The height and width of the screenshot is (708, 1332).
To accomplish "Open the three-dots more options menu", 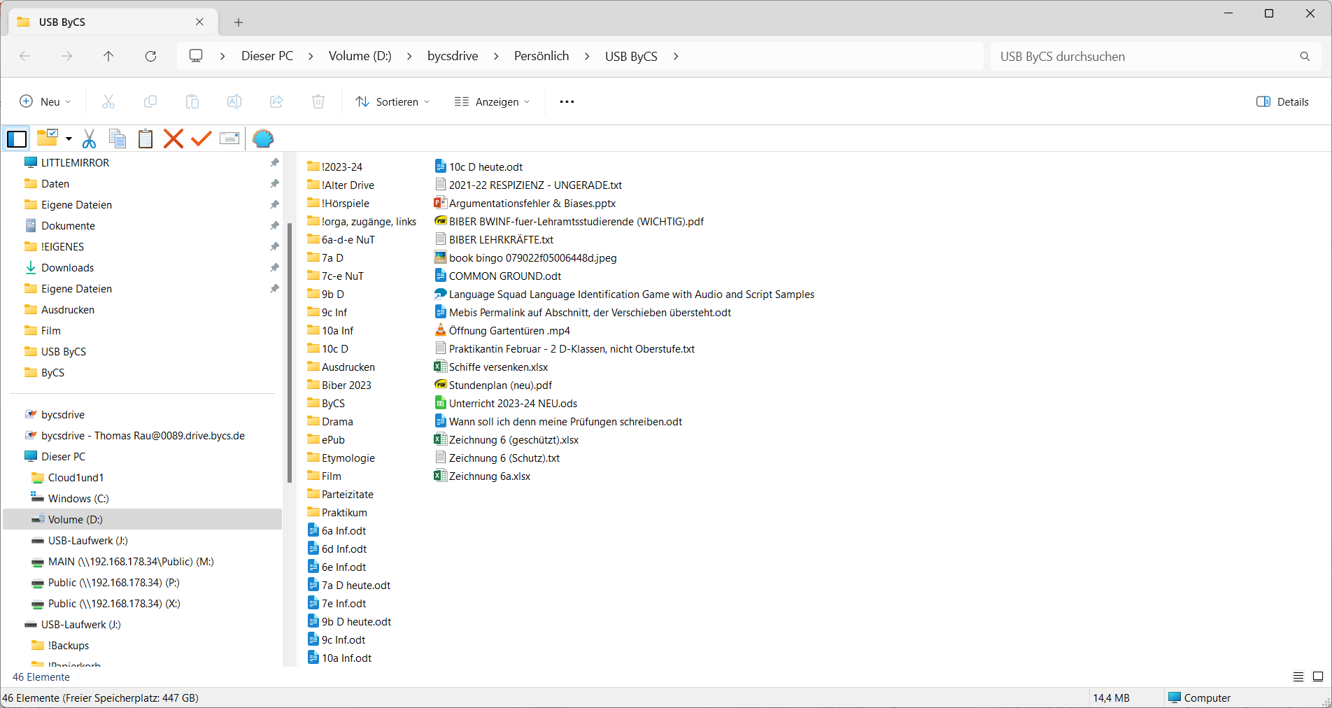I will tap(567, 101).
